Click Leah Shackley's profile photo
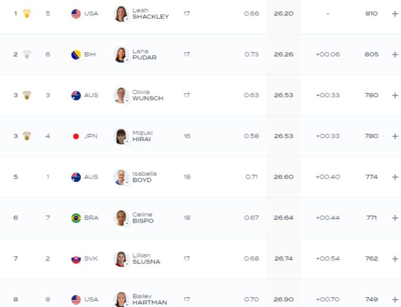 [x=121, y=14]
